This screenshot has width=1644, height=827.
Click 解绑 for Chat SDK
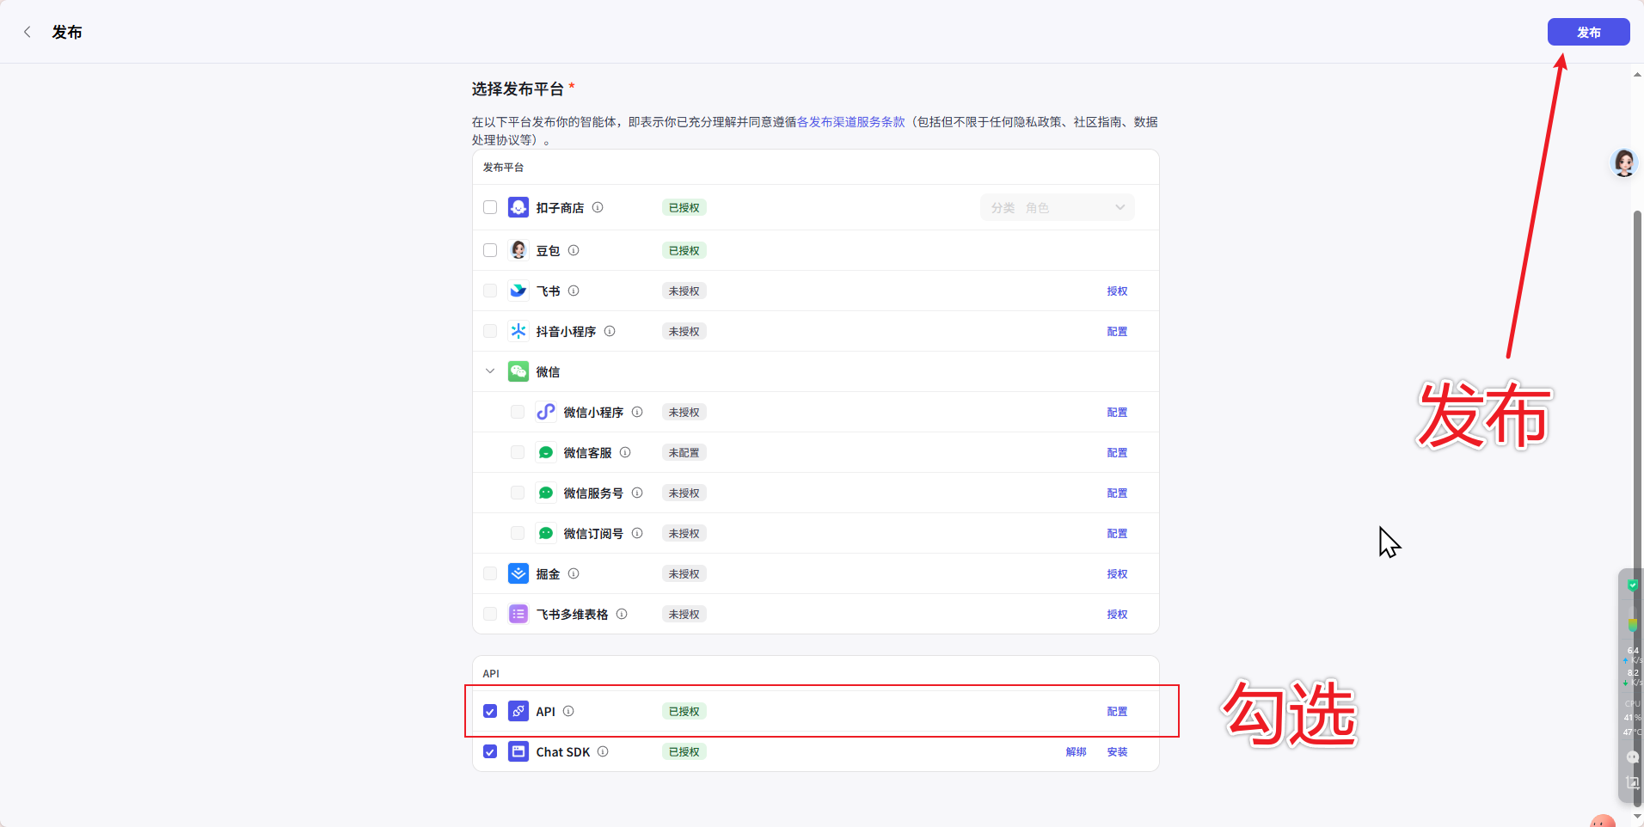pyautogui.click(x=1076, y=751)
